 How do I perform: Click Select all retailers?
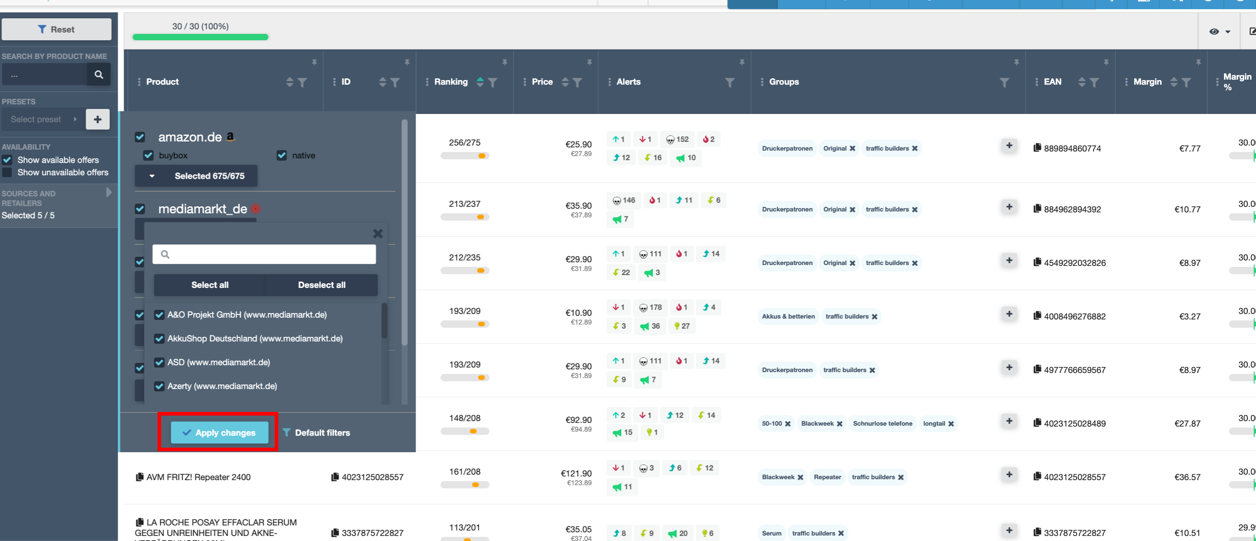[x=210, y=285]
